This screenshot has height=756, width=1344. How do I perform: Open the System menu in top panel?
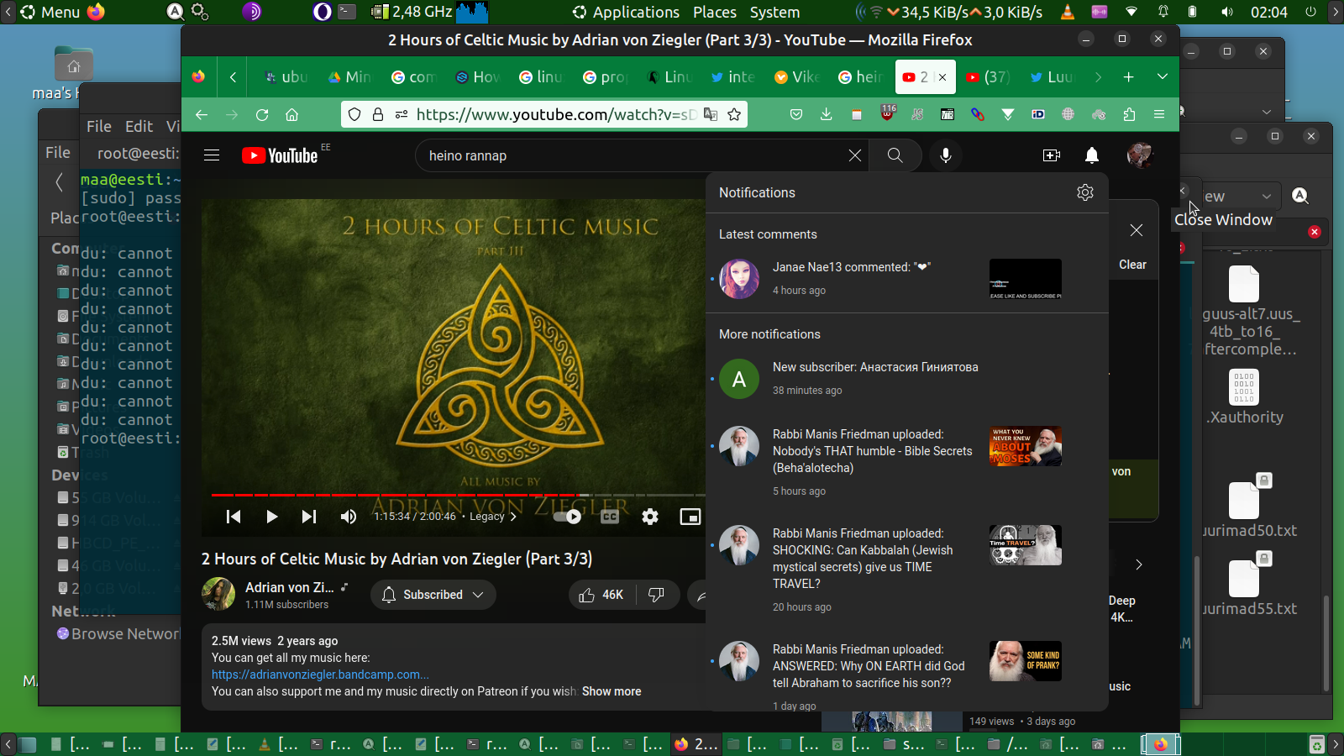pyautogui.click(x=774, y=13)
